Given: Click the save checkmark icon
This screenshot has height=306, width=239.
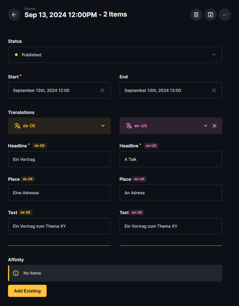Looking at the screenshot, I should coord(225,15).
